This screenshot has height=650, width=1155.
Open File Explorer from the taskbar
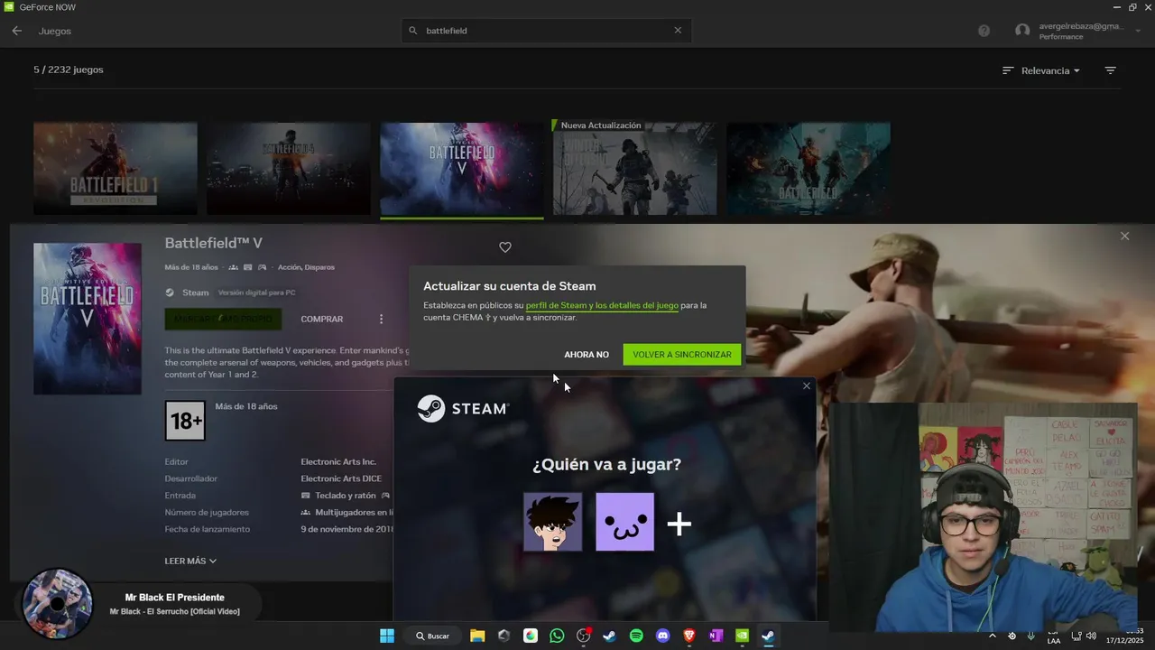477,636
